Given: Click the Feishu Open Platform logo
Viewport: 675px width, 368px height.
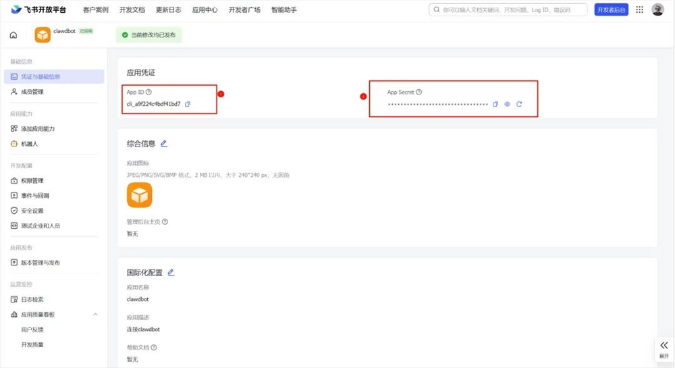Looking at the screenshot, I should click(x=38, y=9).
